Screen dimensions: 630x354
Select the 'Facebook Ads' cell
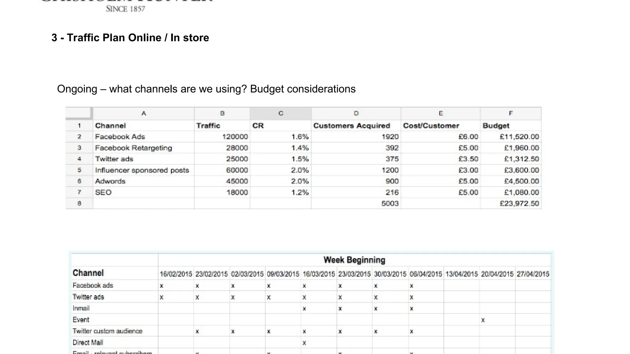[143, 137]
